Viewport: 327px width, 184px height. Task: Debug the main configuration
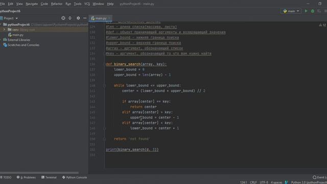(313, 11)
